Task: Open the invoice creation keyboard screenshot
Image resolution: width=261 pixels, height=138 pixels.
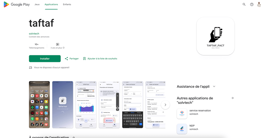Action: tap(133, 105)
